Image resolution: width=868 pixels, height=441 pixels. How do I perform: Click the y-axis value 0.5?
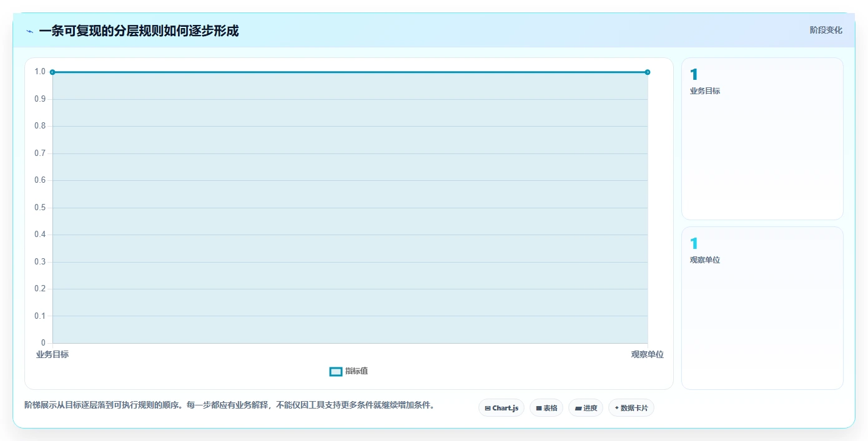(40, 208)
